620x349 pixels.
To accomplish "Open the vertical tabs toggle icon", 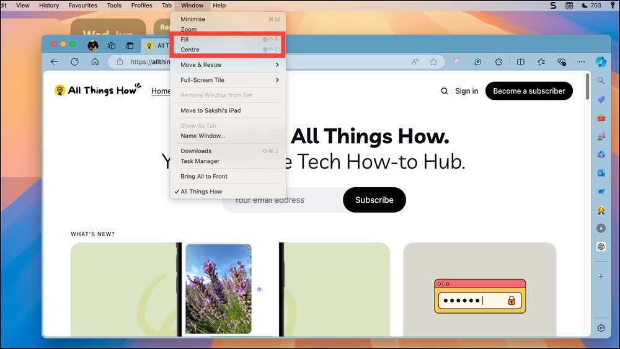I will (130, 46).
